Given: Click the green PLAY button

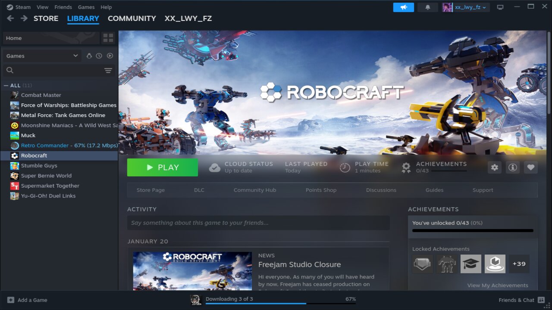Looking at the screenshot, I should tap(163, 167).
